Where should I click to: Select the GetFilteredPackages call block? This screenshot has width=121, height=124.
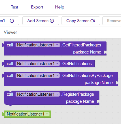pos(54,48)
